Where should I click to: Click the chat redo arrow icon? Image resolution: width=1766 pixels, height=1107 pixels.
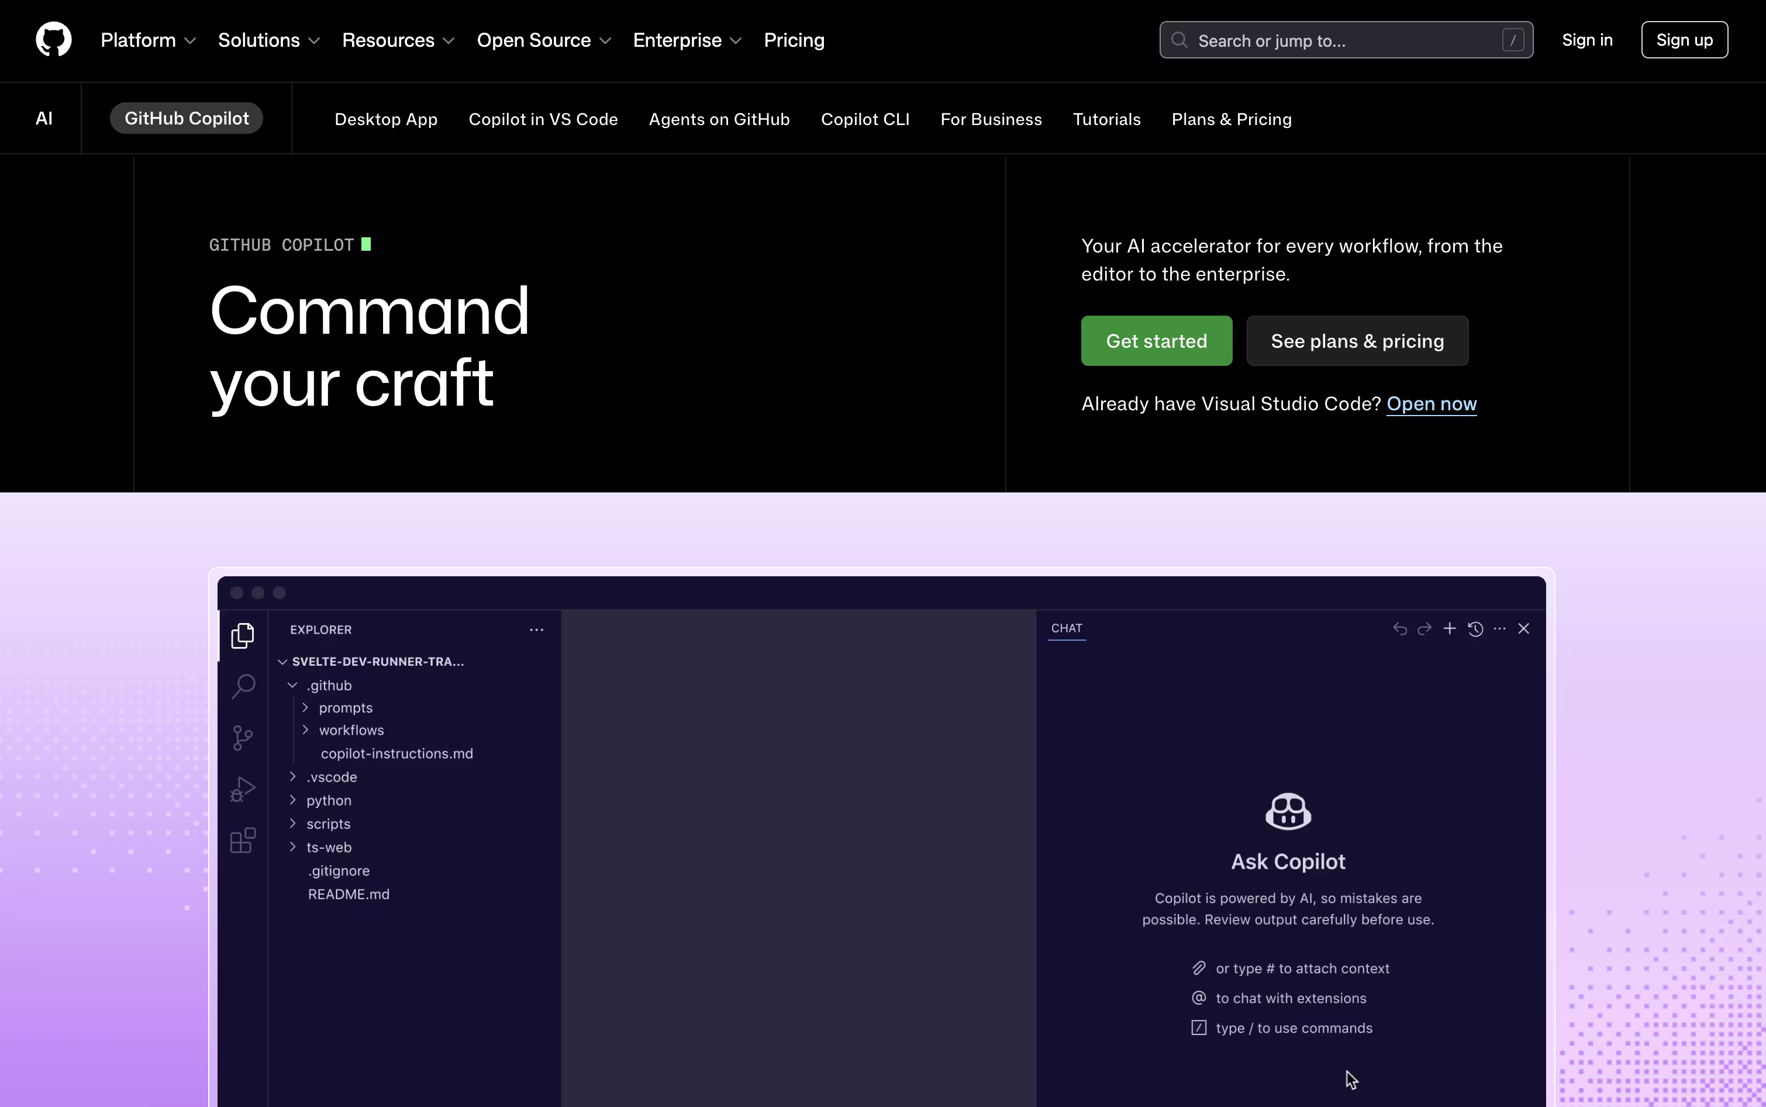point(1424,629)
